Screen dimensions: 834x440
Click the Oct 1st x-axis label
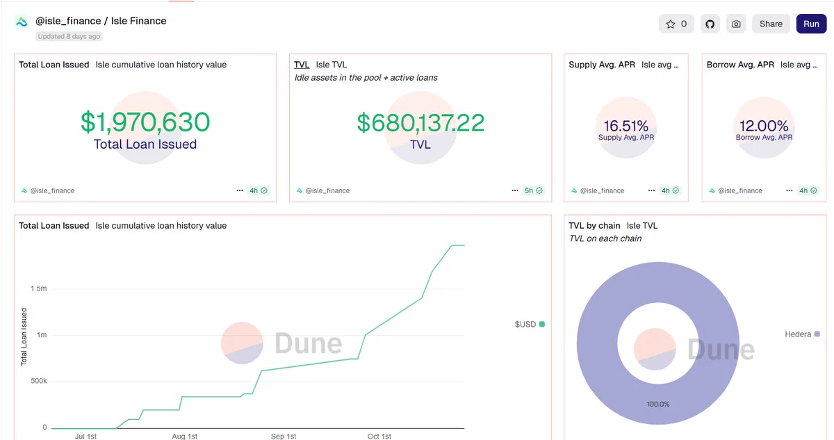(x=379, y=436)
